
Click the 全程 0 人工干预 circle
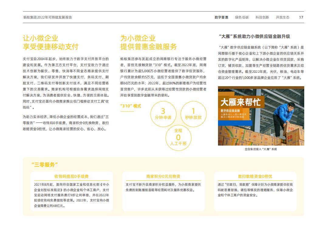point(178,137)
